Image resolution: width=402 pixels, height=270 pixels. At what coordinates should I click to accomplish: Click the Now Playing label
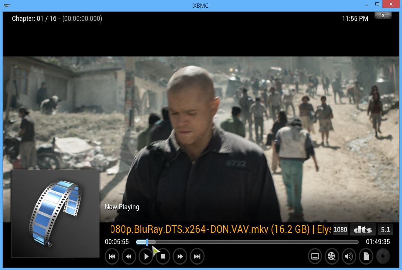point(122,207)
